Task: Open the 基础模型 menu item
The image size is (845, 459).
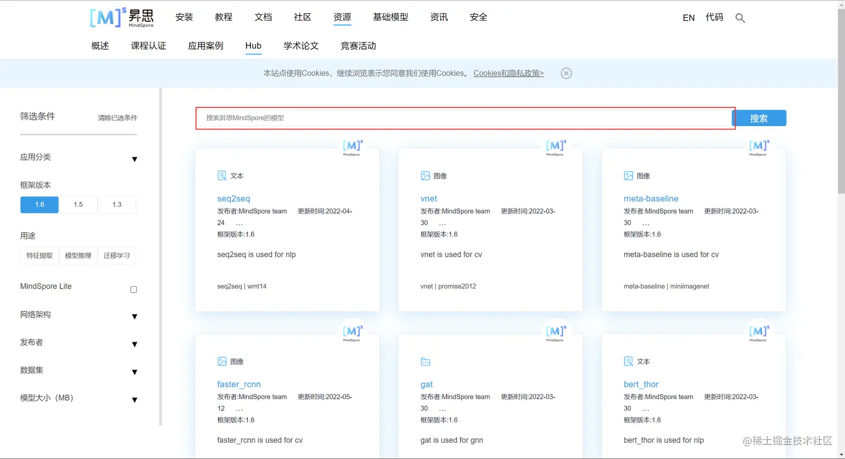Action: click(391, 17)
